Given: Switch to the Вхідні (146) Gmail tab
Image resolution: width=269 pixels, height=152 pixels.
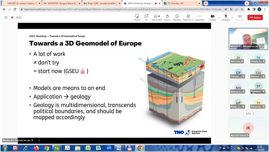Looking at the screenshot, I should tap(102, 3).
